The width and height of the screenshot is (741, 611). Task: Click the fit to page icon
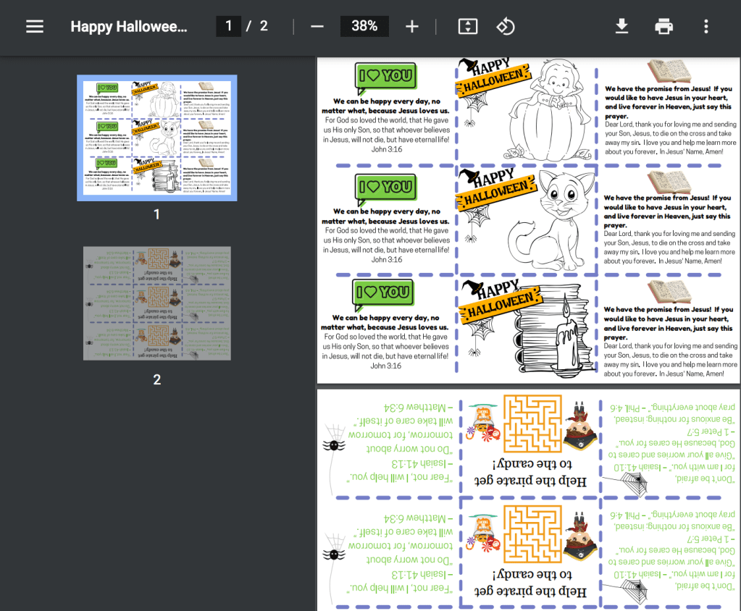click(x=468, y=27)
